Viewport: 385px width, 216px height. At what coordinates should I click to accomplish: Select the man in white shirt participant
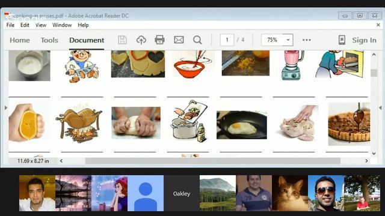click(x=37, y=193)
